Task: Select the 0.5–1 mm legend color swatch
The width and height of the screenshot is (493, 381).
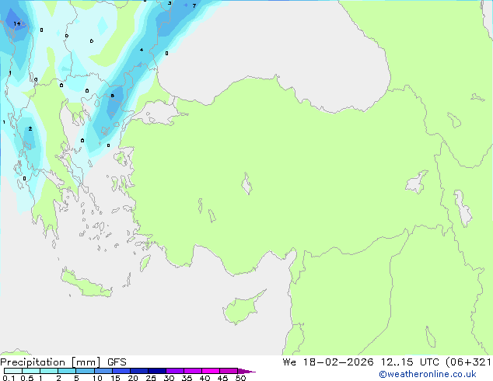Action: tap(31, 371)
